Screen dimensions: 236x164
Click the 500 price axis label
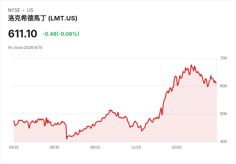tap(223, 114)
